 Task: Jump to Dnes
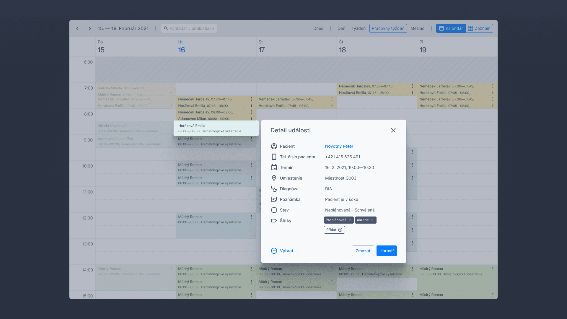[x=318, y=28]
